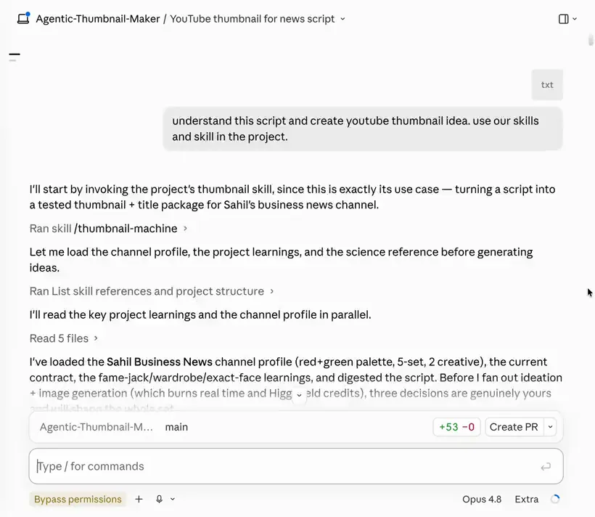
Task: Open the Opus 4.8 model selector
Action: pos(482,499)
